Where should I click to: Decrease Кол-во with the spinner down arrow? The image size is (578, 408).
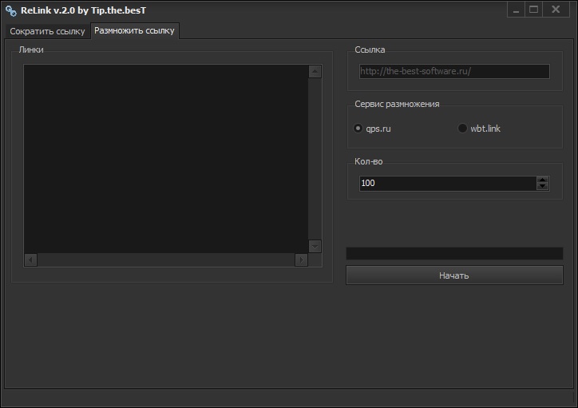tap(543, 187)
